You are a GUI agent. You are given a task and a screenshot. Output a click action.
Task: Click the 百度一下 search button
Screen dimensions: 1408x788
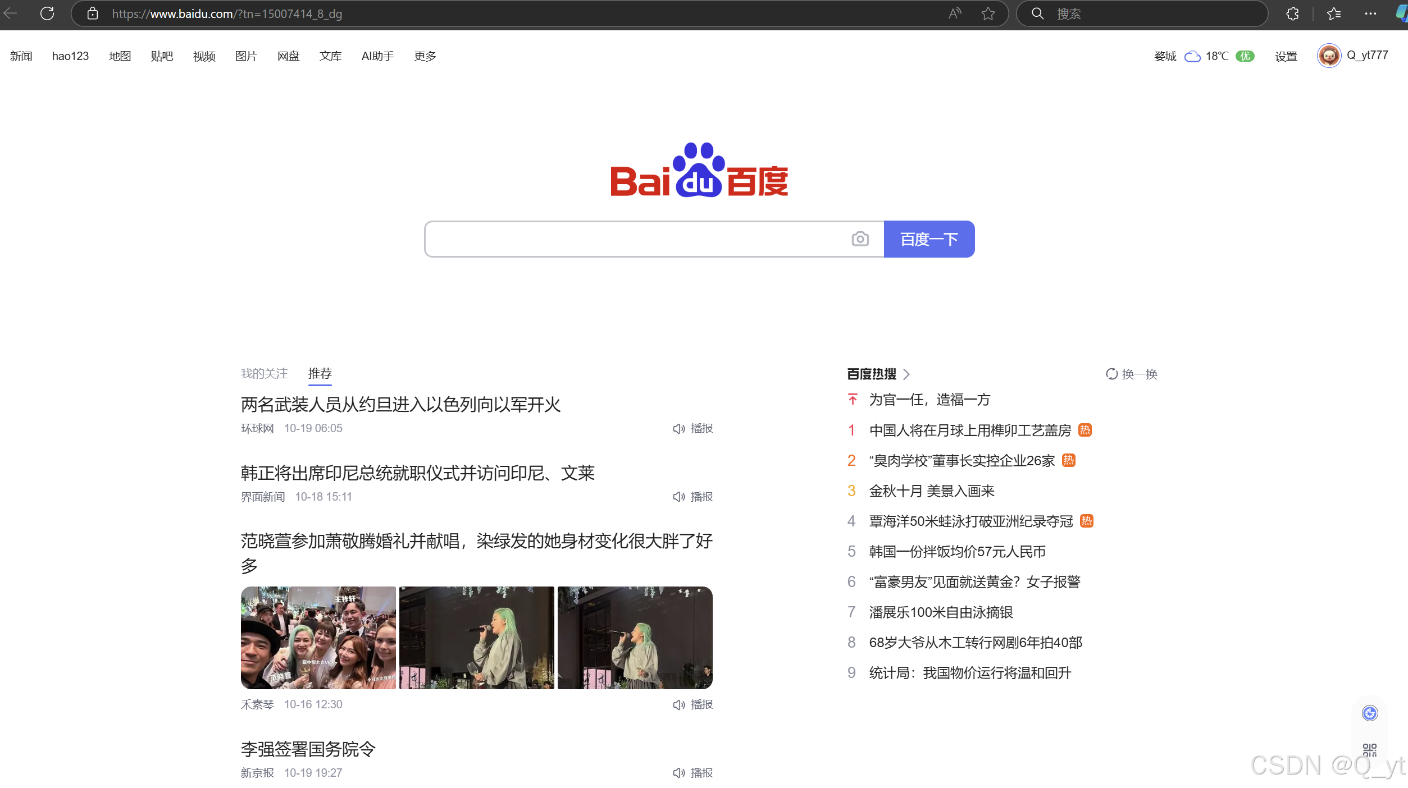click(x=929, y=239)
